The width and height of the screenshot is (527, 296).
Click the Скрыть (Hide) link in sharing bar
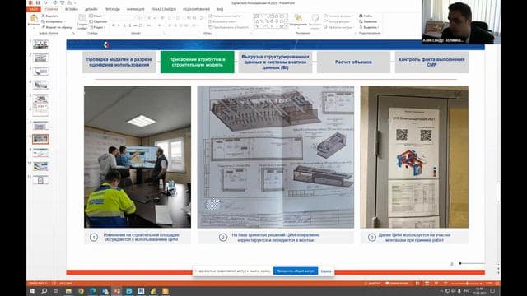(x=326, y=271)
